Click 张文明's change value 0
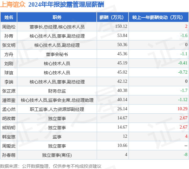This screenshot has height=169, width=189. tap(186, 45)
